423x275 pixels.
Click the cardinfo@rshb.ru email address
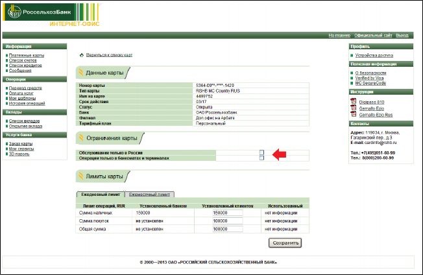380,143
